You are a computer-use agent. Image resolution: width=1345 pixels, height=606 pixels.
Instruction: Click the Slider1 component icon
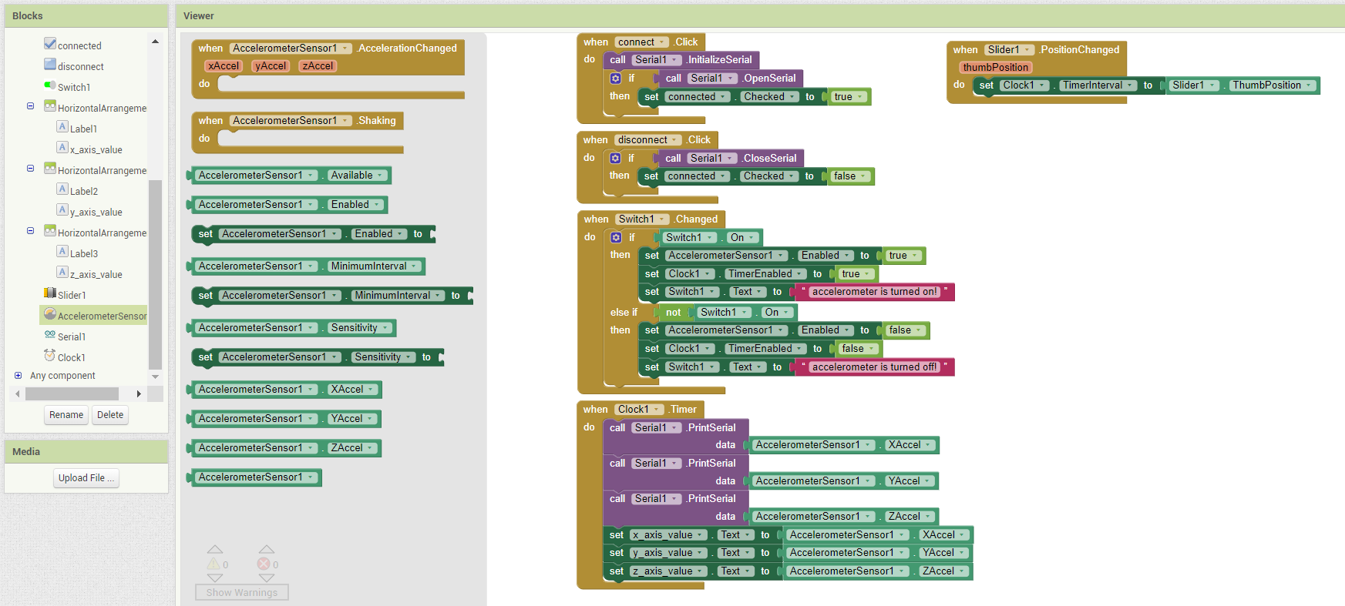50,293
